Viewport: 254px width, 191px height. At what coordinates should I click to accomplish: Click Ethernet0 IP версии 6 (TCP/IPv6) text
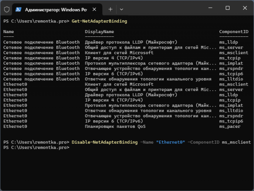coord(114,121)
